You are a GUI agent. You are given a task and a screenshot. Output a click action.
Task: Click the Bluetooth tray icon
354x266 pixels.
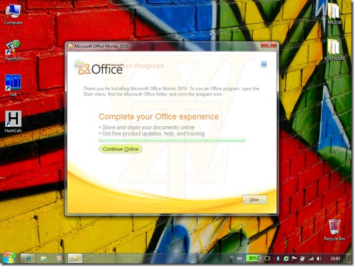(278, 259)
